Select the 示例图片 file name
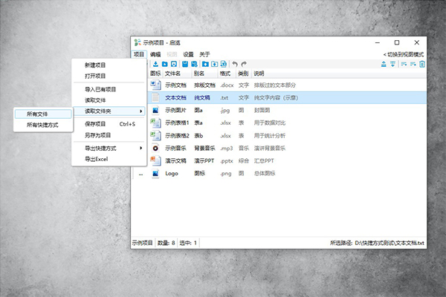This screenshot has height=297, width=446. click(175, 110)
